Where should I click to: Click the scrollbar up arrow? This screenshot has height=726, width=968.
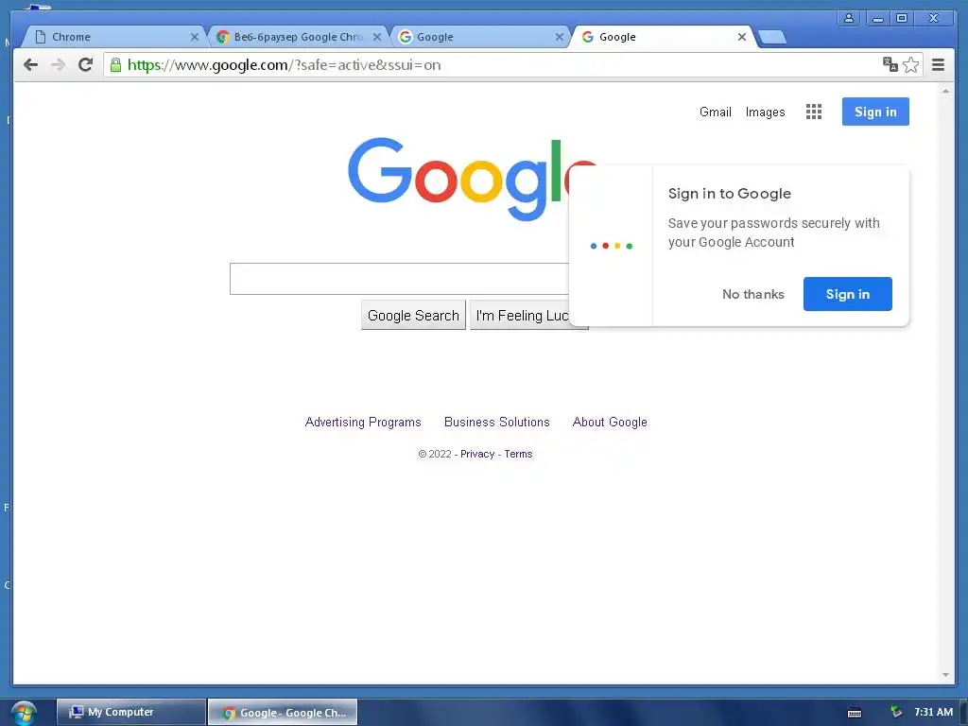[945, 91]
